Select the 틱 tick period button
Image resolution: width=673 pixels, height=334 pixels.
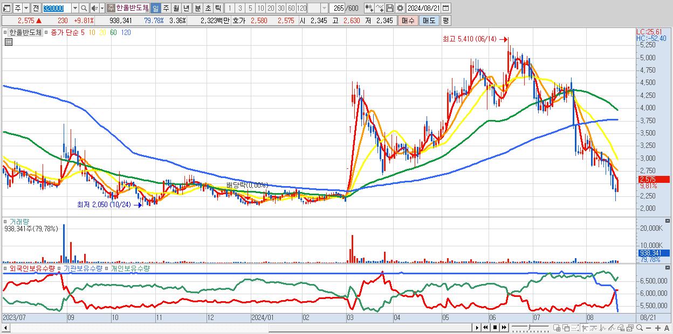click(217, 8)
